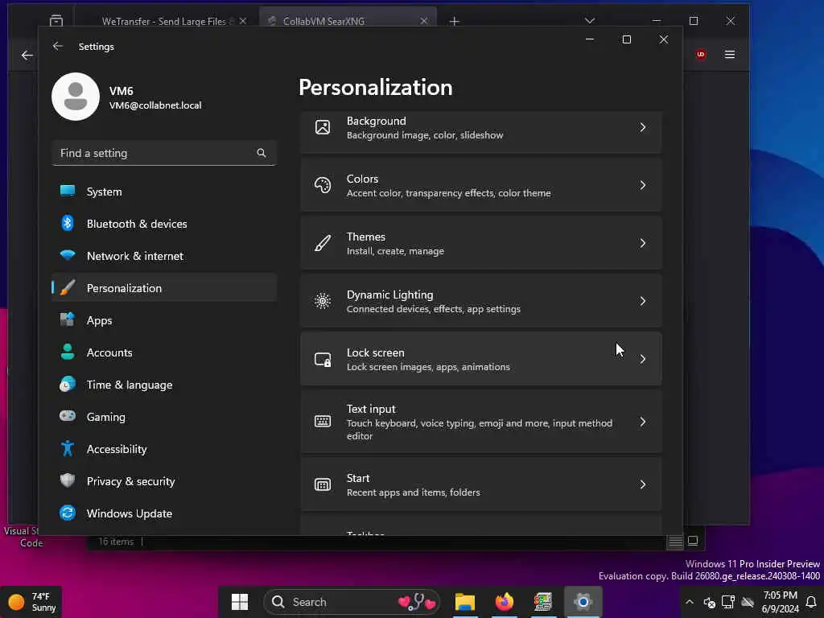Open Windows Update in sidebar
824x618 pixels.
tap(164, 513)
